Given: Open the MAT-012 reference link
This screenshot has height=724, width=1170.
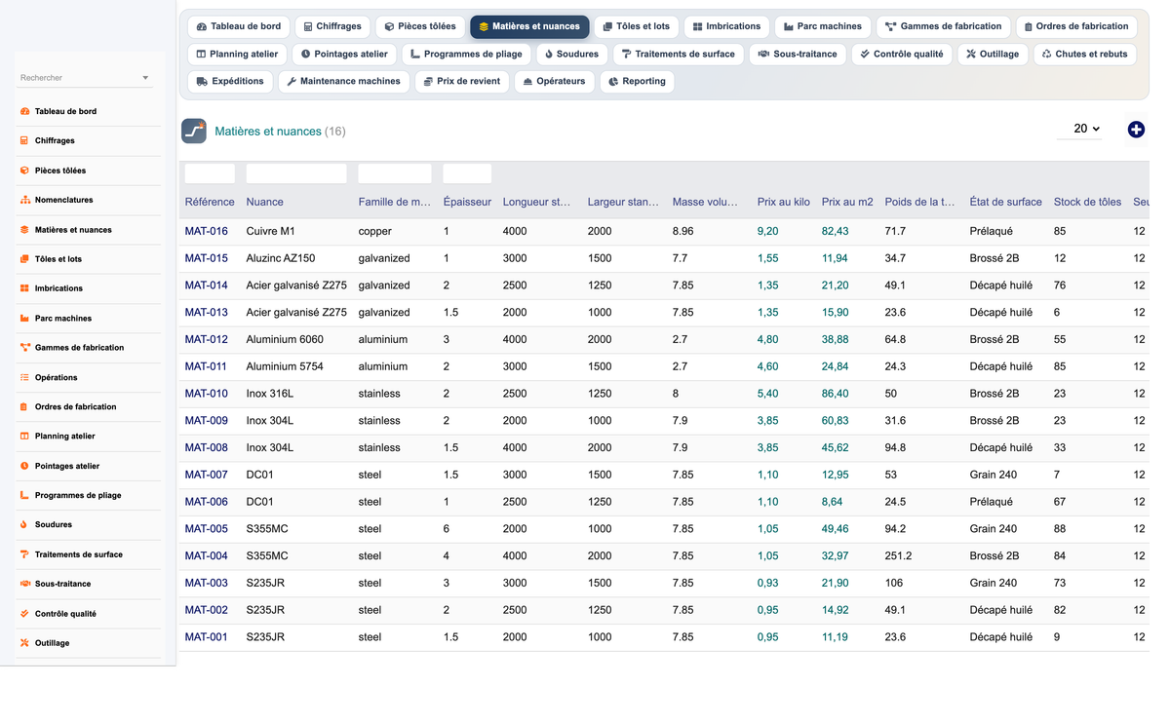Looking at the screenshot, I should tap(207, 340).
